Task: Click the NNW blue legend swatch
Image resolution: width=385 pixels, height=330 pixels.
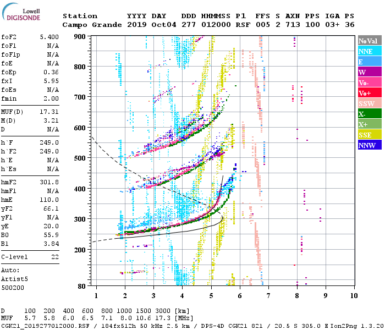Action: click(370, 145)
